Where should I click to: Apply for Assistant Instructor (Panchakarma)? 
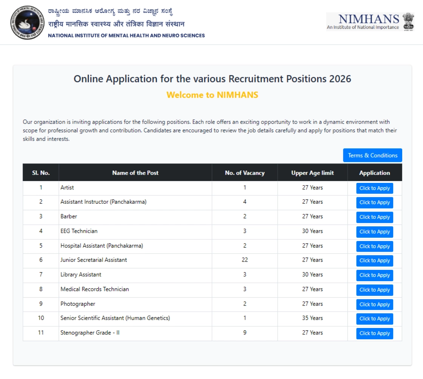(x=374, y=203)
